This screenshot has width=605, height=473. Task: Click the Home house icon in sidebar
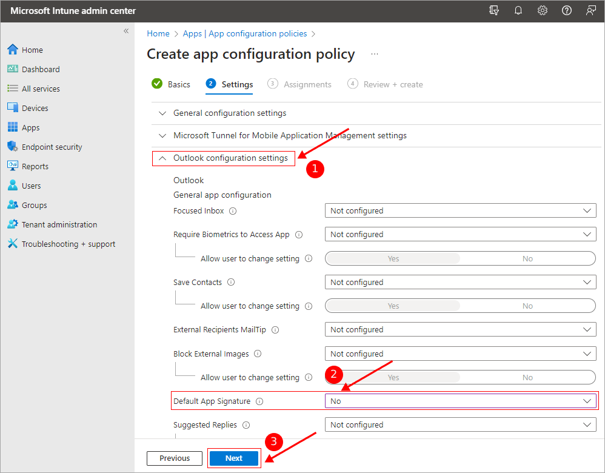[x=12, y=50]
